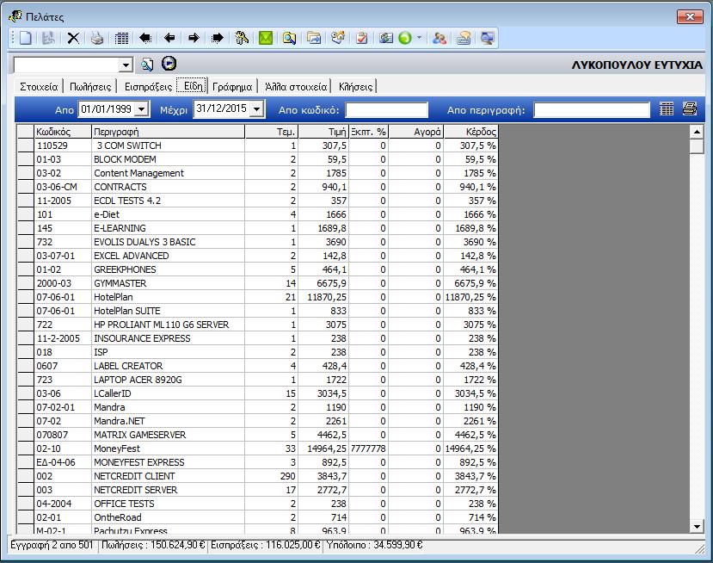Open the grid list view icon

click(121, 38)
